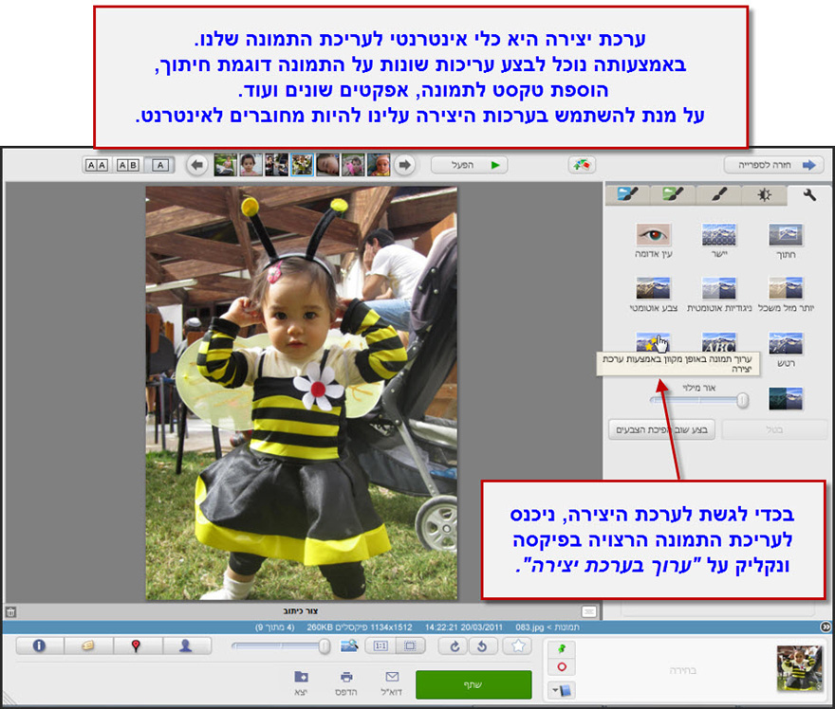Adjust the zoom slider in bottom toolbar
The height and width of the screenshot is (709, 835).
click(x=281, y=646)
